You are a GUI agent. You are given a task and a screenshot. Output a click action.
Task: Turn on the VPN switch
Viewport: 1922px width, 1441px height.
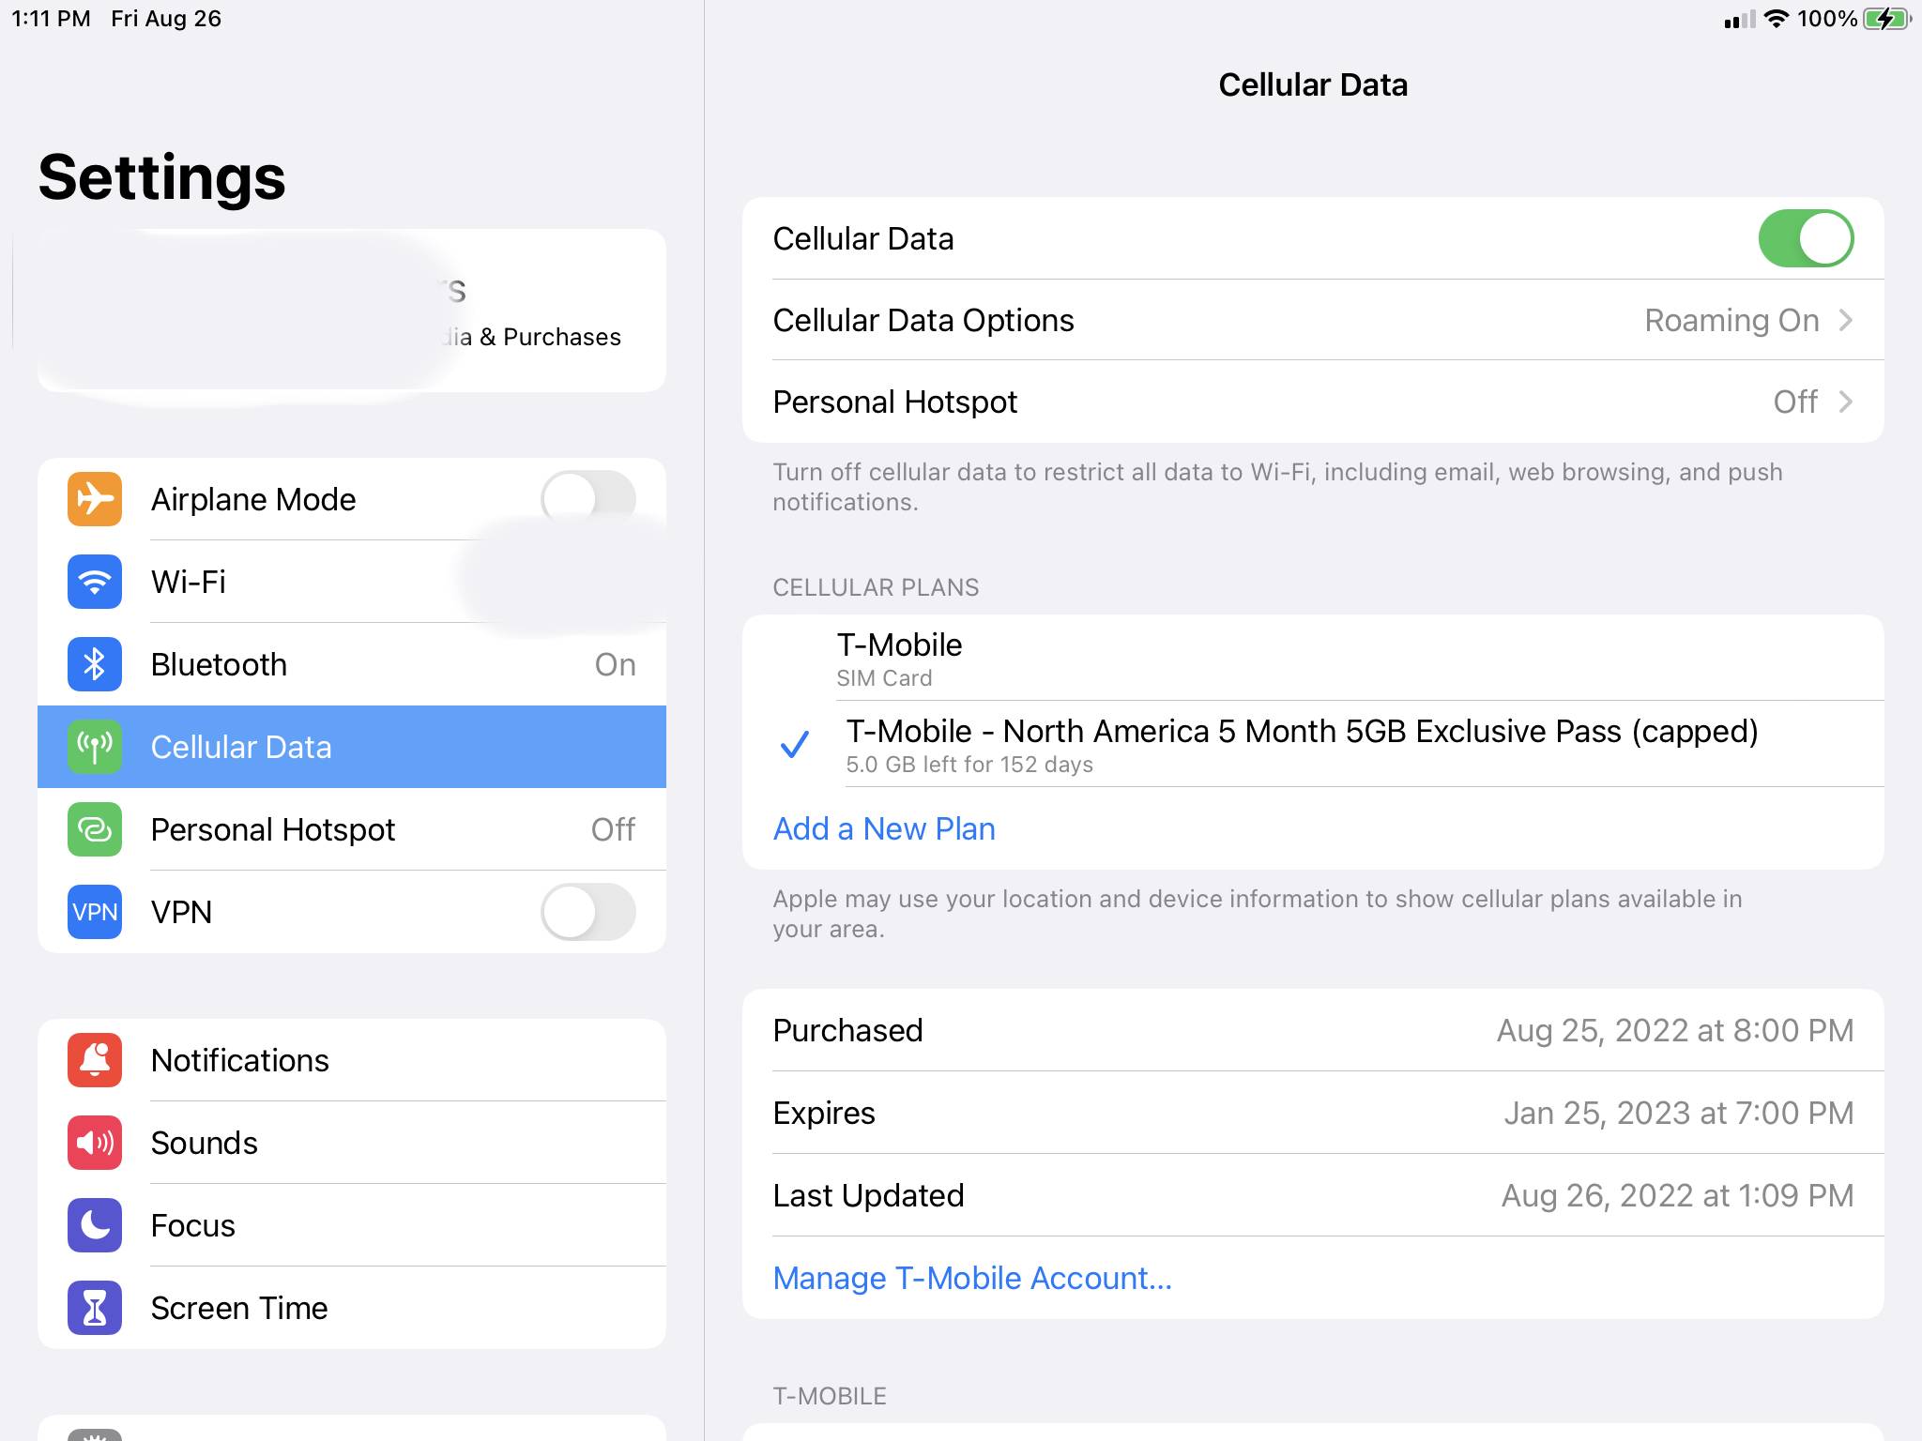point(587,912)
